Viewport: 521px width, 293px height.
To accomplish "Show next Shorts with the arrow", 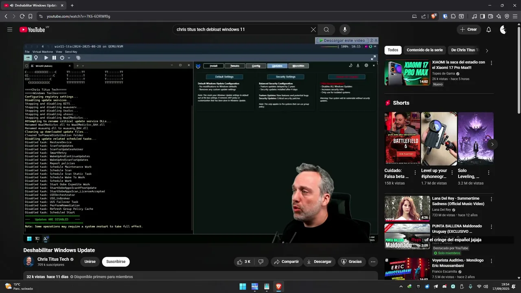I will [492, 144].
